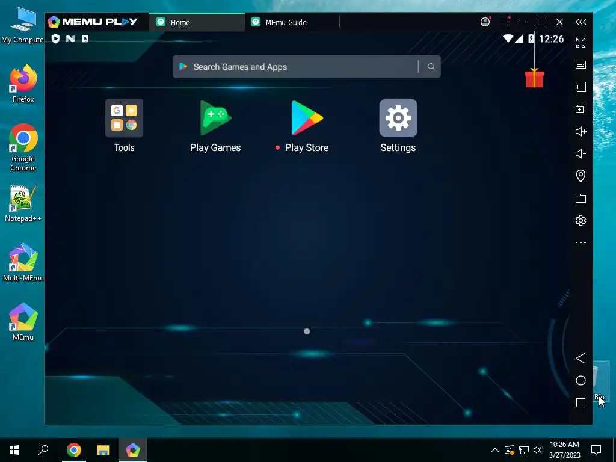Open File Explorer from the taskbar
Image resolution: width=616 pixels, height=462 pixels.
[x=103, y=450]
